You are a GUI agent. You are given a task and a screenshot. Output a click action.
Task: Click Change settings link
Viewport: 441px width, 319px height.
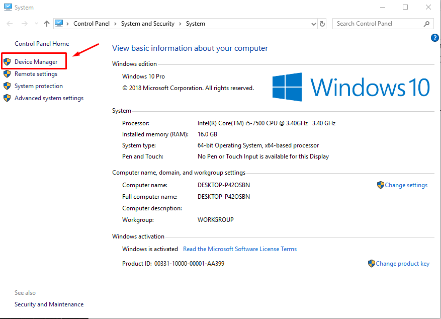(406, 185)
